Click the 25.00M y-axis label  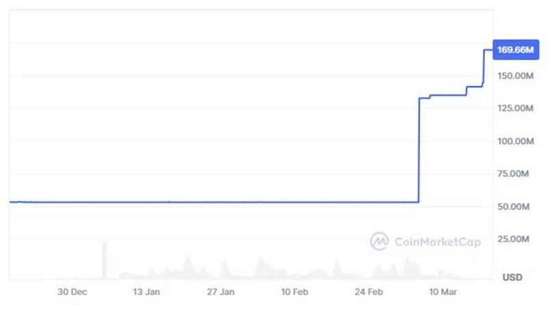tap(515, 239)
